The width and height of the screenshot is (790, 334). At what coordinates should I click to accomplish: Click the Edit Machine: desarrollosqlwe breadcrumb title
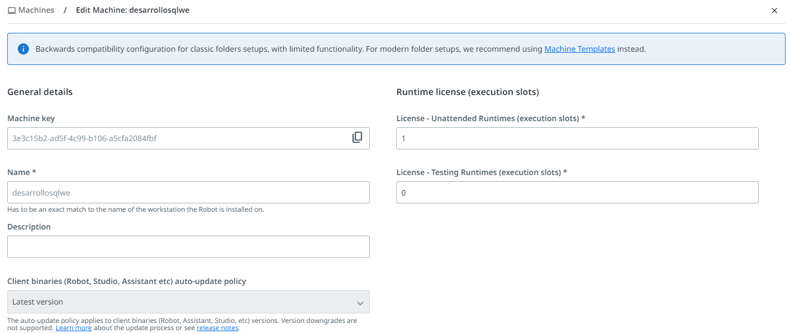(132, 11)
